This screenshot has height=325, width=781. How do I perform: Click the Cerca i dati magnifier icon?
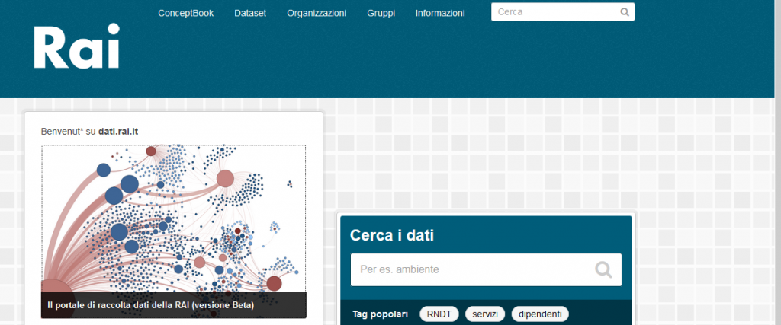pos(603,270)
